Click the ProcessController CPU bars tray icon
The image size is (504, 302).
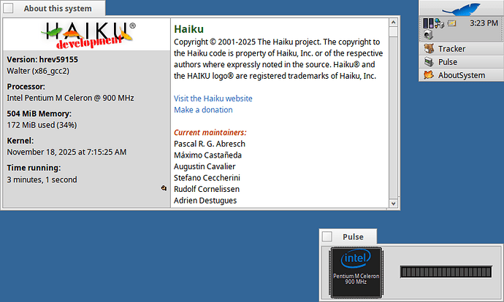pos(427,23)
